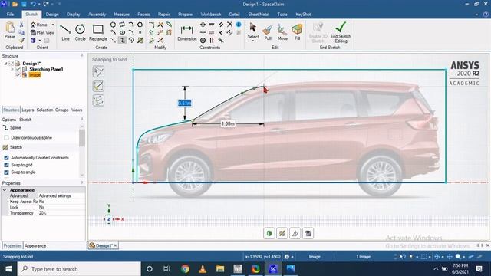Open the Assembly ribbon tab
Image resolution: width=491 pixels, height=276 pixels.
coord(97,15)
